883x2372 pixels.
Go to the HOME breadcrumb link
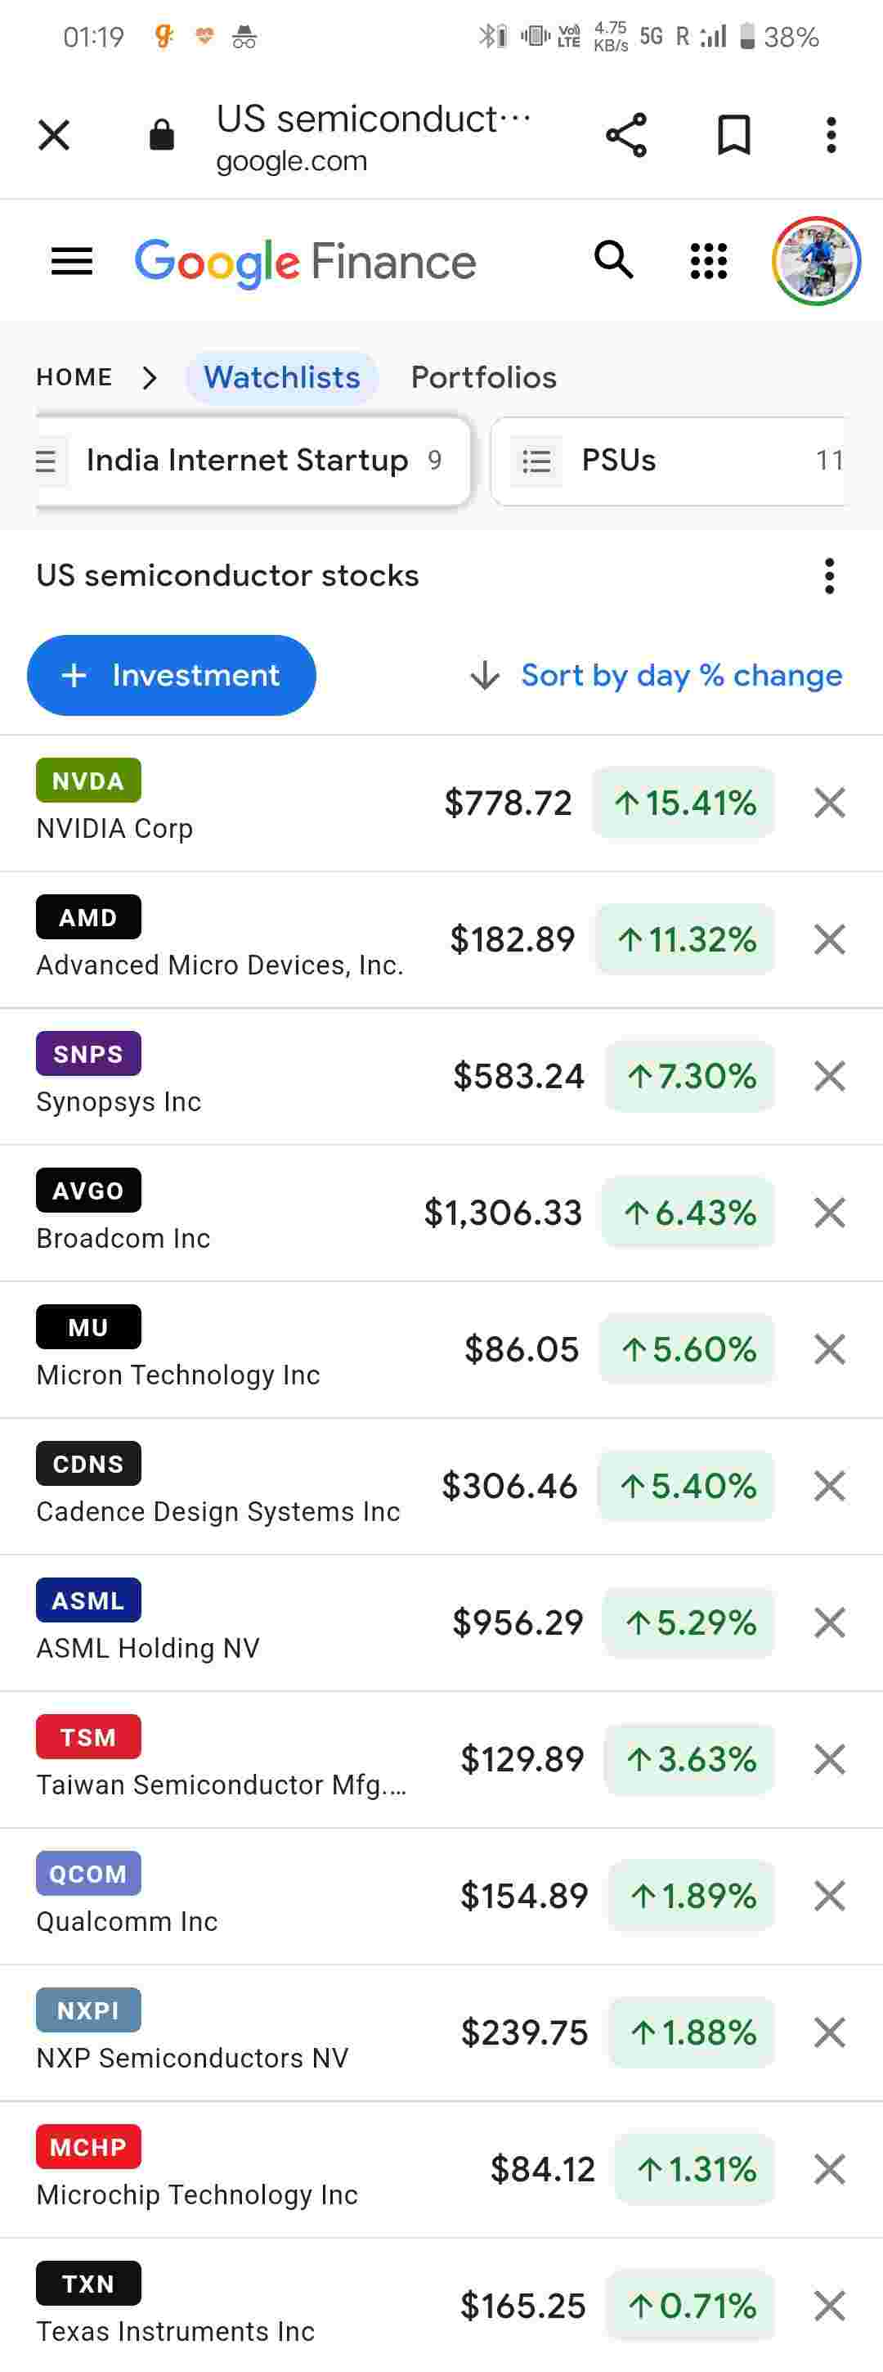tap(74, 377)
